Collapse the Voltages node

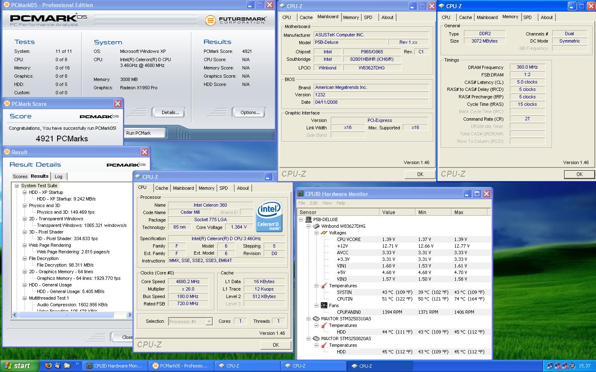click(x=316, y=233)
